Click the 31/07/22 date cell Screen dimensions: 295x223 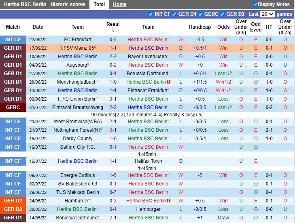38,107
